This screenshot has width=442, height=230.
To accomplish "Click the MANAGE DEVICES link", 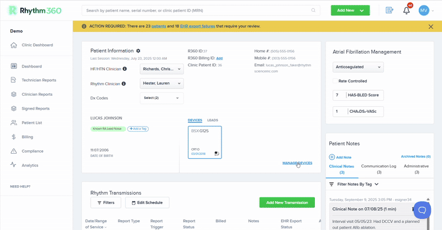I will click(x=297, y=163).
